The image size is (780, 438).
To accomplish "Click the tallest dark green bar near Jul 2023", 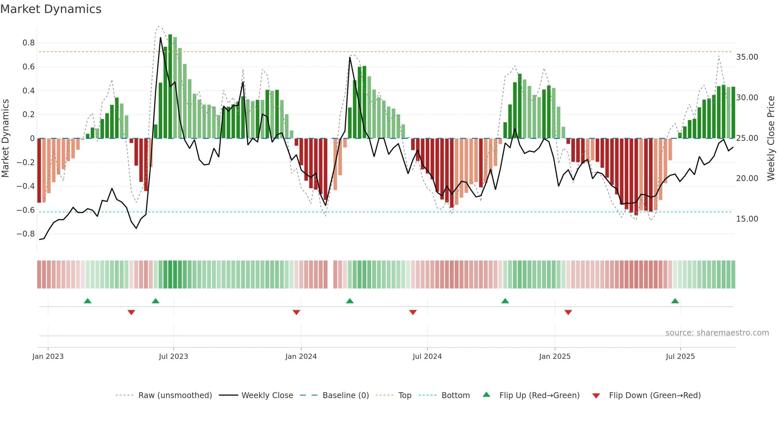I will 170,86.
